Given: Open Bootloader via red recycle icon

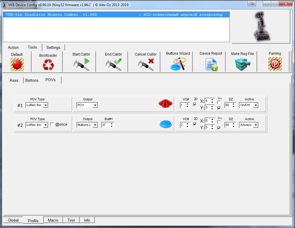Looking at the screenshot, I should coord(48,65).
